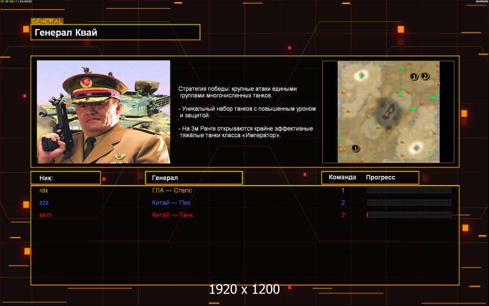Click the 'Генерал' column header
Screen dimensions: 489x306
pyautogui.click(x=194, y=177)
